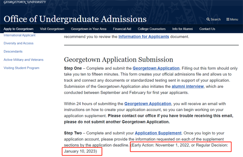Go to Active Military and Veterans
243x157 pixels.
(x=24, y=60)
